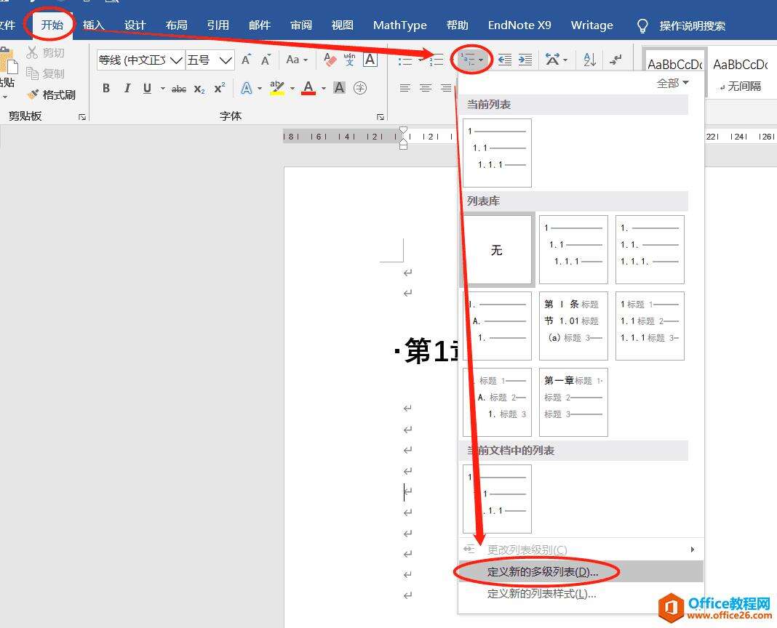This screenshot has height=628, width=777.
Task: Click the strikethrough abc icon
Action: tap(179, 89)
